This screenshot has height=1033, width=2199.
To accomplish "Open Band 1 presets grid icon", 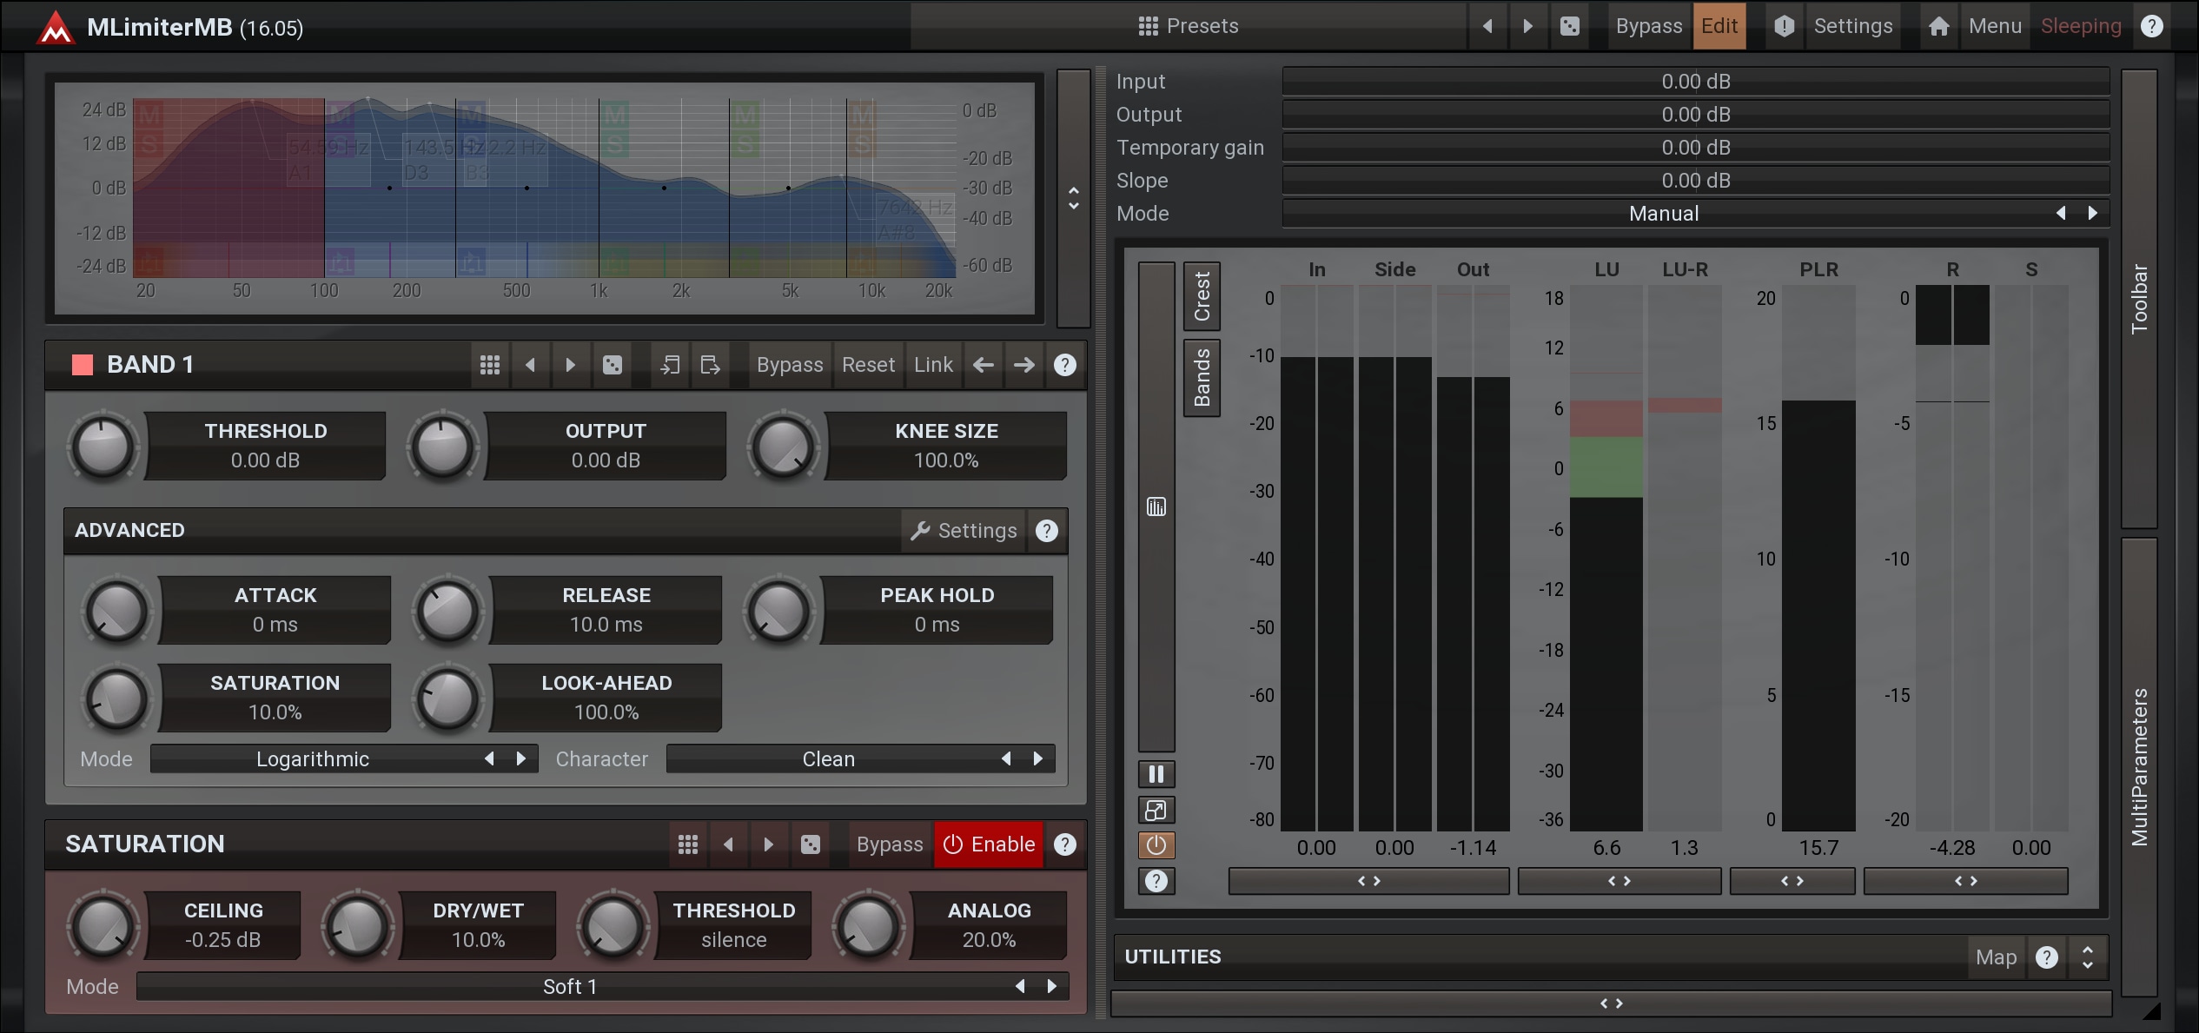I will 490,365.
